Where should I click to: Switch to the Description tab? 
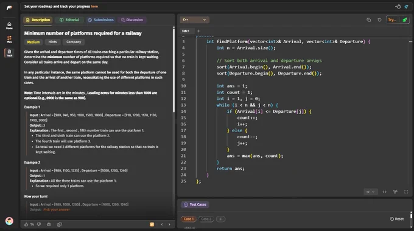pos(38,20)
